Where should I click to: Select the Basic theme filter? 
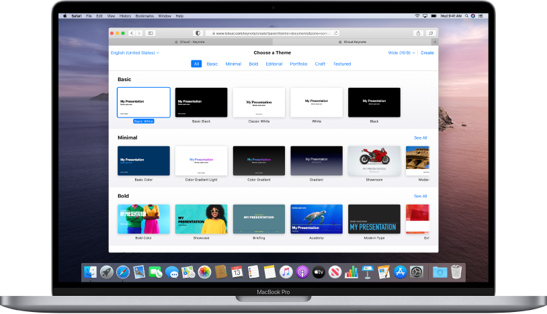(212, 64)
